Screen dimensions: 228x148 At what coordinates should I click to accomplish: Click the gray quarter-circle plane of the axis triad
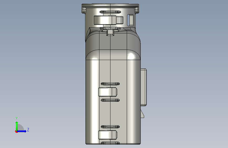[x=20, y=127]
